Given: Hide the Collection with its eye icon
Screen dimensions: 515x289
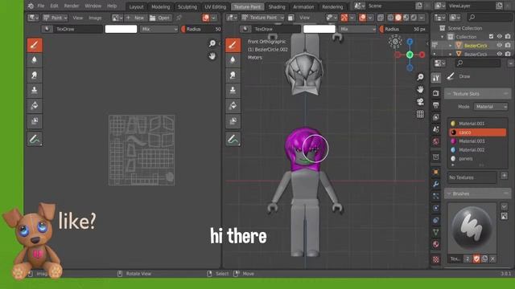Looking at the screenshot, I should pos(500,36).
